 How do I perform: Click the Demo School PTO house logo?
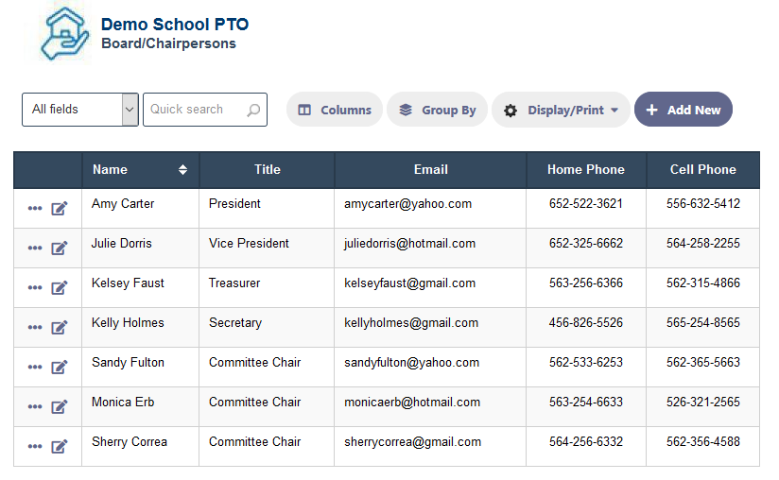coord(64,33)
